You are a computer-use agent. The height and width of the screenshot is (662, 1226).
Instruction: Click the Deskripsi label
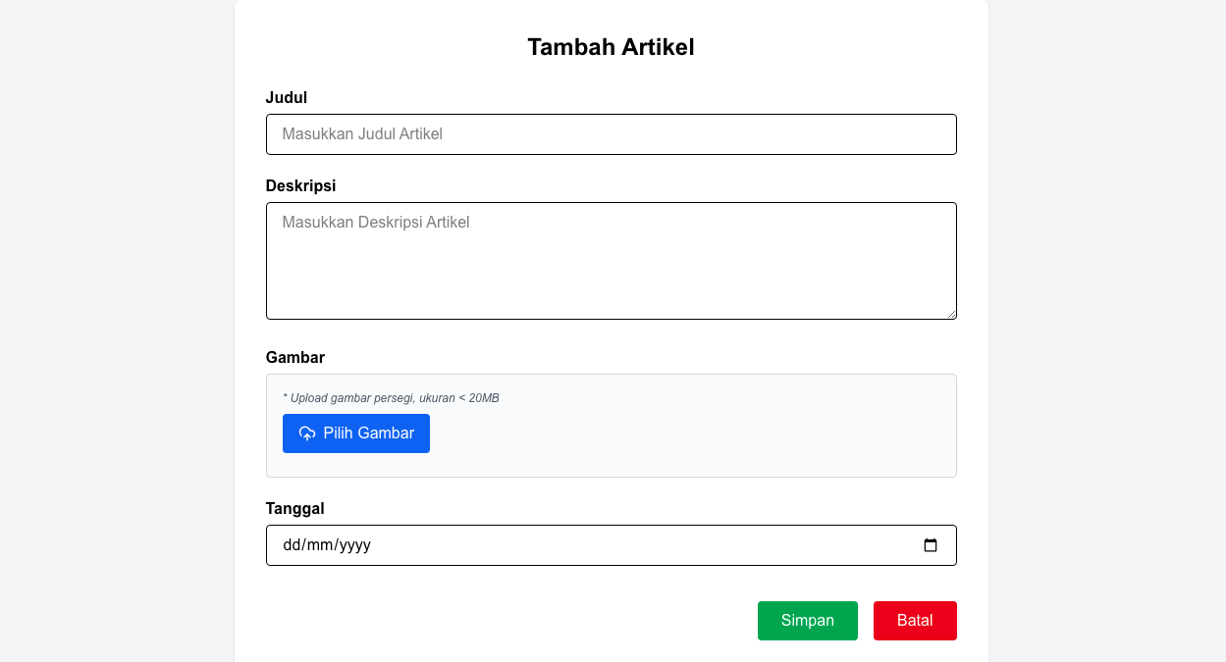point(300,185)
